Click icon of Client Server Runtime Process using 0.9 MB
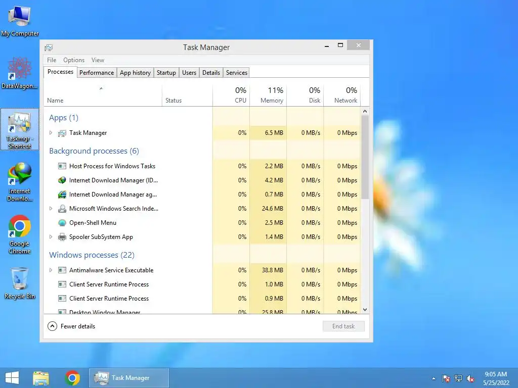 tap(62, 299)
